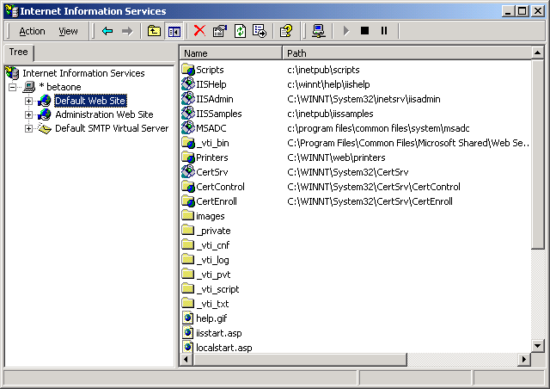Image resolution: width=550 pixels, height=389 pixels.
Task: Click the red Delete icon
Action: (x=200, y=31)
